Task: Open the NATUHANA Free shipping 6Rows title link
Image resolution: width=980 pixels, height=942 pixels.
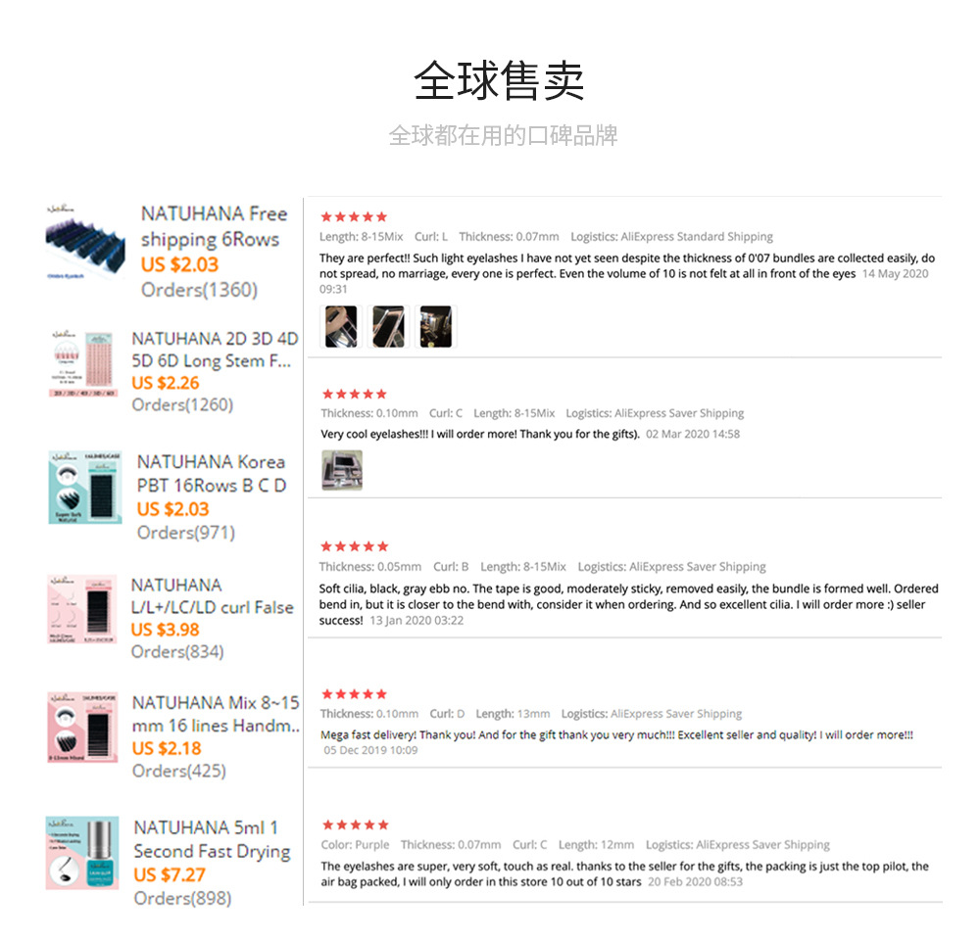Action: tap(214, 226)
